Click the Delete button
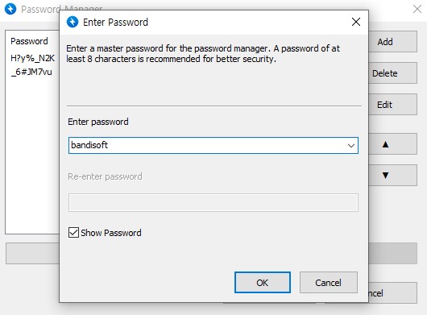 (x=392, y=73)
